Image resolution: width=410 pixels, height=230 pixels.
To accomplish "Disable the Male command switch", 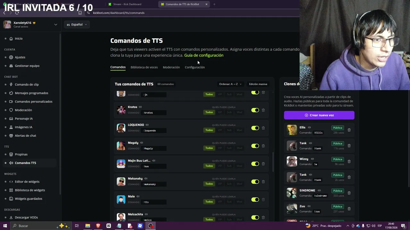I will point(255,200).
